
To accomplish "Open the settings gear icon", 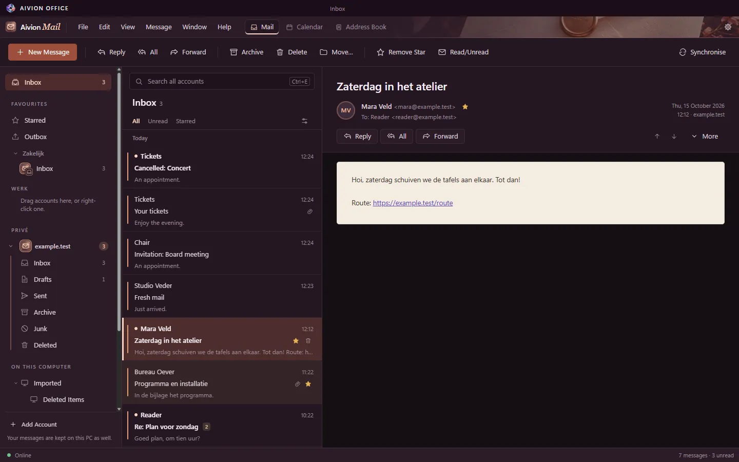I will click(728, 27).
